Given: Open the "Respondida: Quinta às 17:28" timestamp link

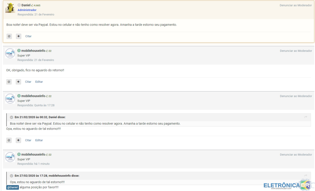Looking at the screenshot, I should pyautogui.click(x=36, y=105).
